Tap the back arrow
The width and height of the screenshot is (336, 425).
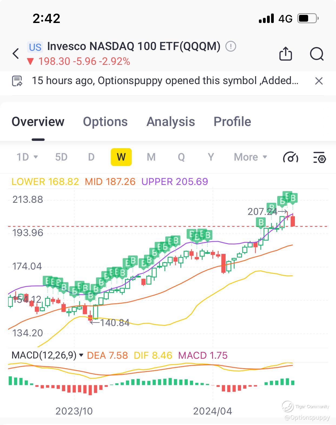point(16,54)
